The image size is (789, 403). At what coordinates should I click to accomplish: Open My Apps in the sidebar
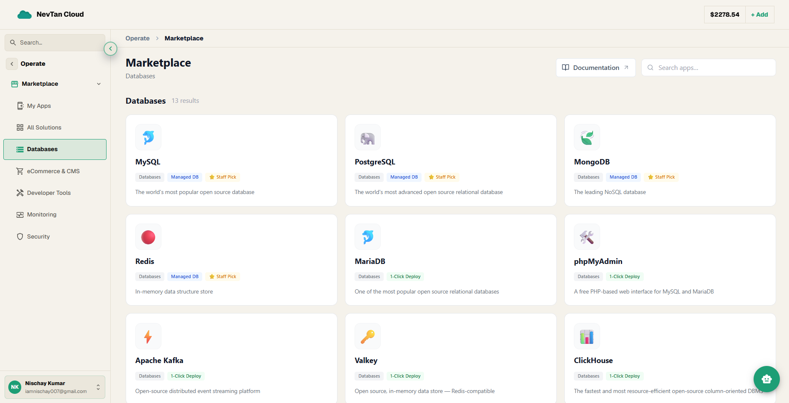pos(55,106)
